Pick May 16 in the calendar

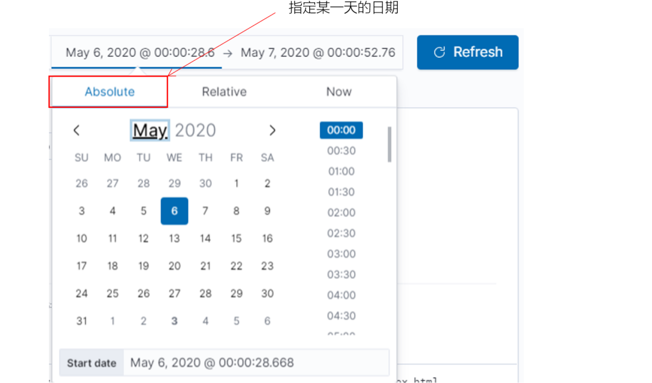267,238
